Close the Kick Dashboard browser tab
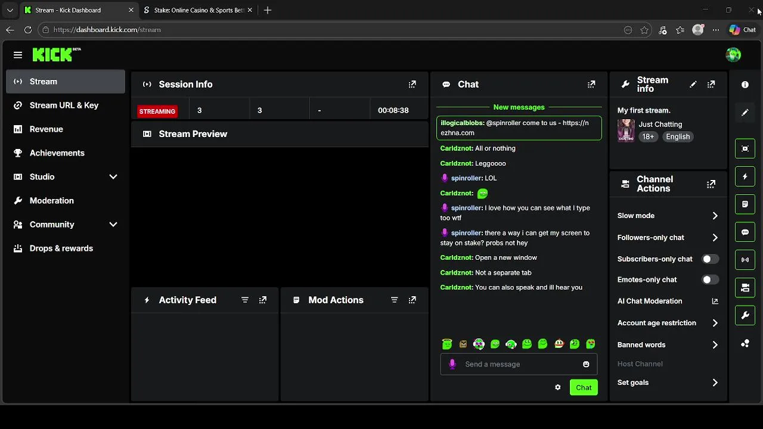763x429 pixels. 131,10
